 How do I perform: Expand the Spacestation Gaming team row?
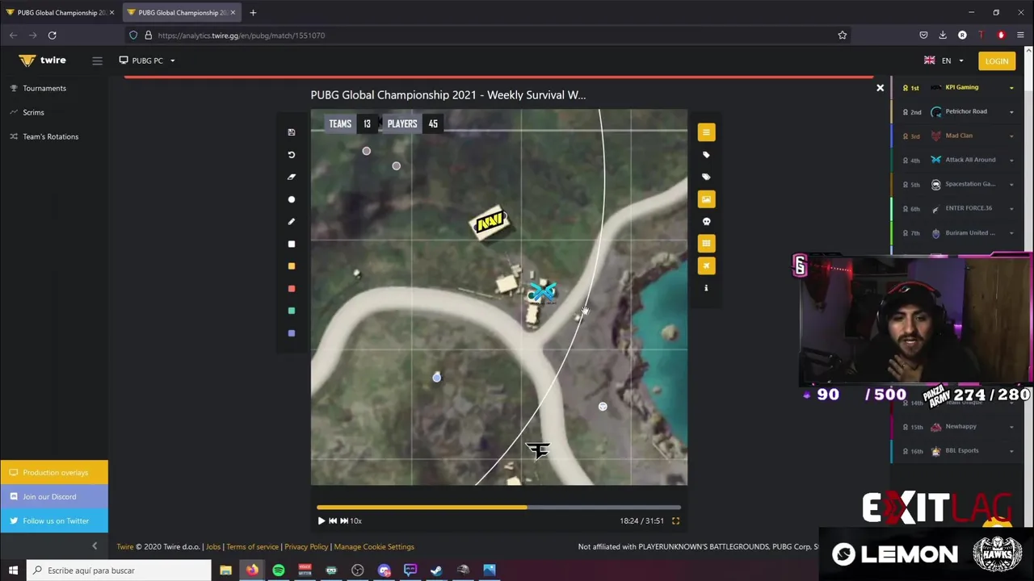(x=1011, y=185)
